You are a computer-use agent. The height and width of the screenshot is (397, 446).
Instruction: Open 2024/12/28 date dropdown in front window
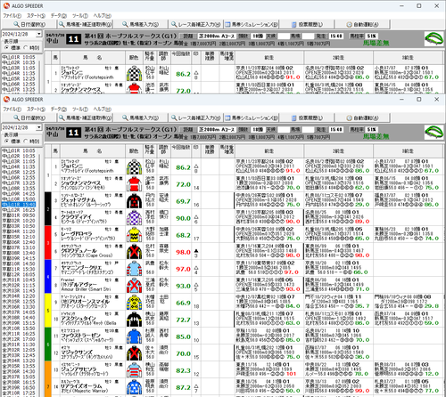point(39,127)
